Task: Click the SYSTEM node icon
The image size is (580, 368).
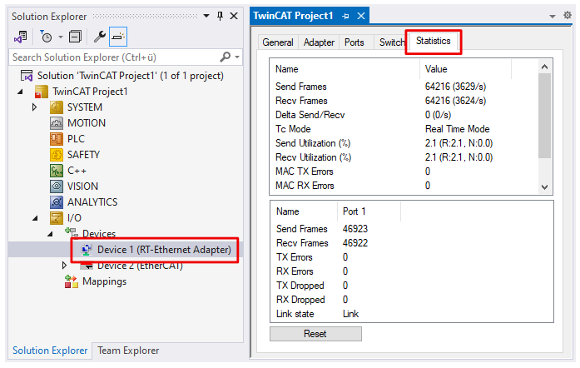Action: pos(57,107)
